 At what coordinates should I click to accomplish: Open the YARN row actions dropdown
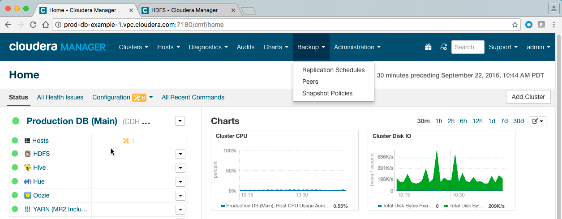(180, 210)
